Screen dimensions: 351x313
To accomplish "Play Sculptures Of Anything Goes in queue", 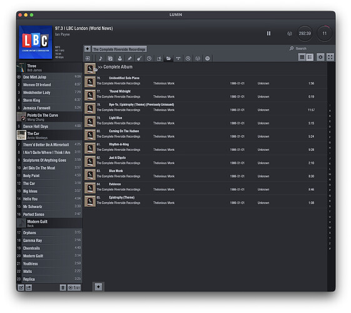I will pos(49,160).
